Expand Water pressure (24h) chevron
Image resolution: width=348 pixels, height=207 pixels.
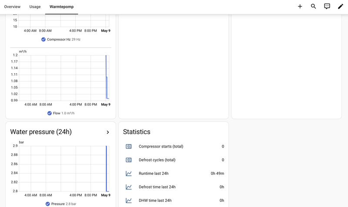tap(108, 132)
